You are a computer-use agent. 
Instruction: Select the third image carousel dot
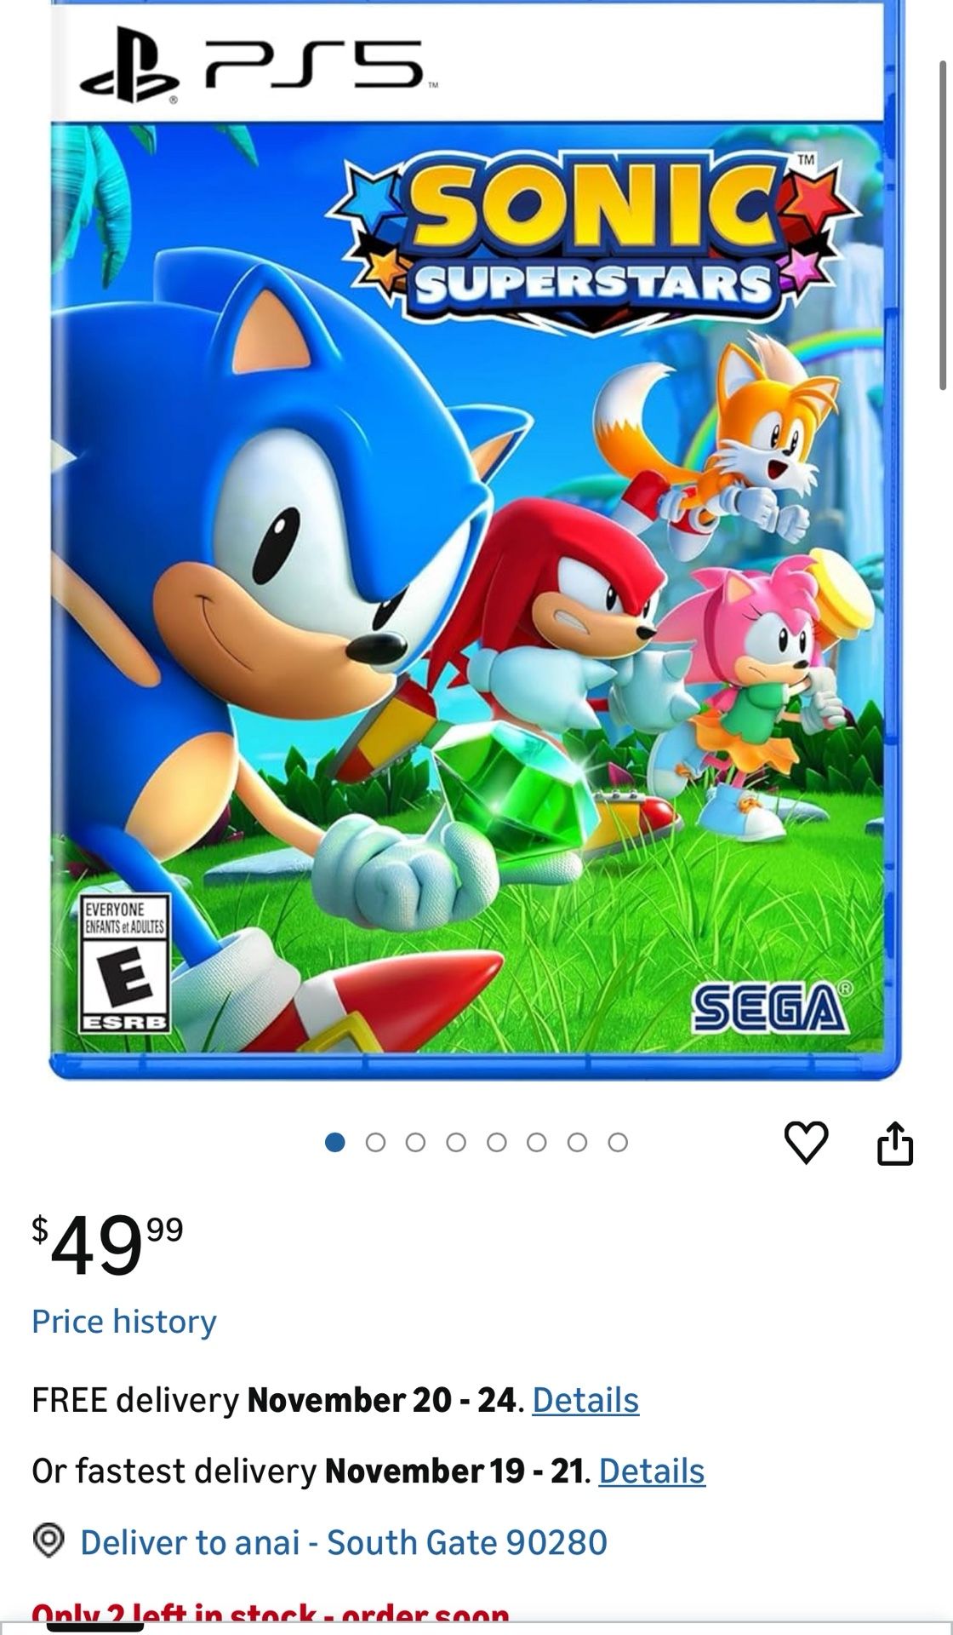[415, 1142]
